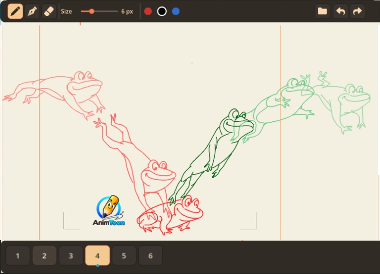Select the active frame 4
Viewport: 380px width, 274px height.
(x=97, y=256)
